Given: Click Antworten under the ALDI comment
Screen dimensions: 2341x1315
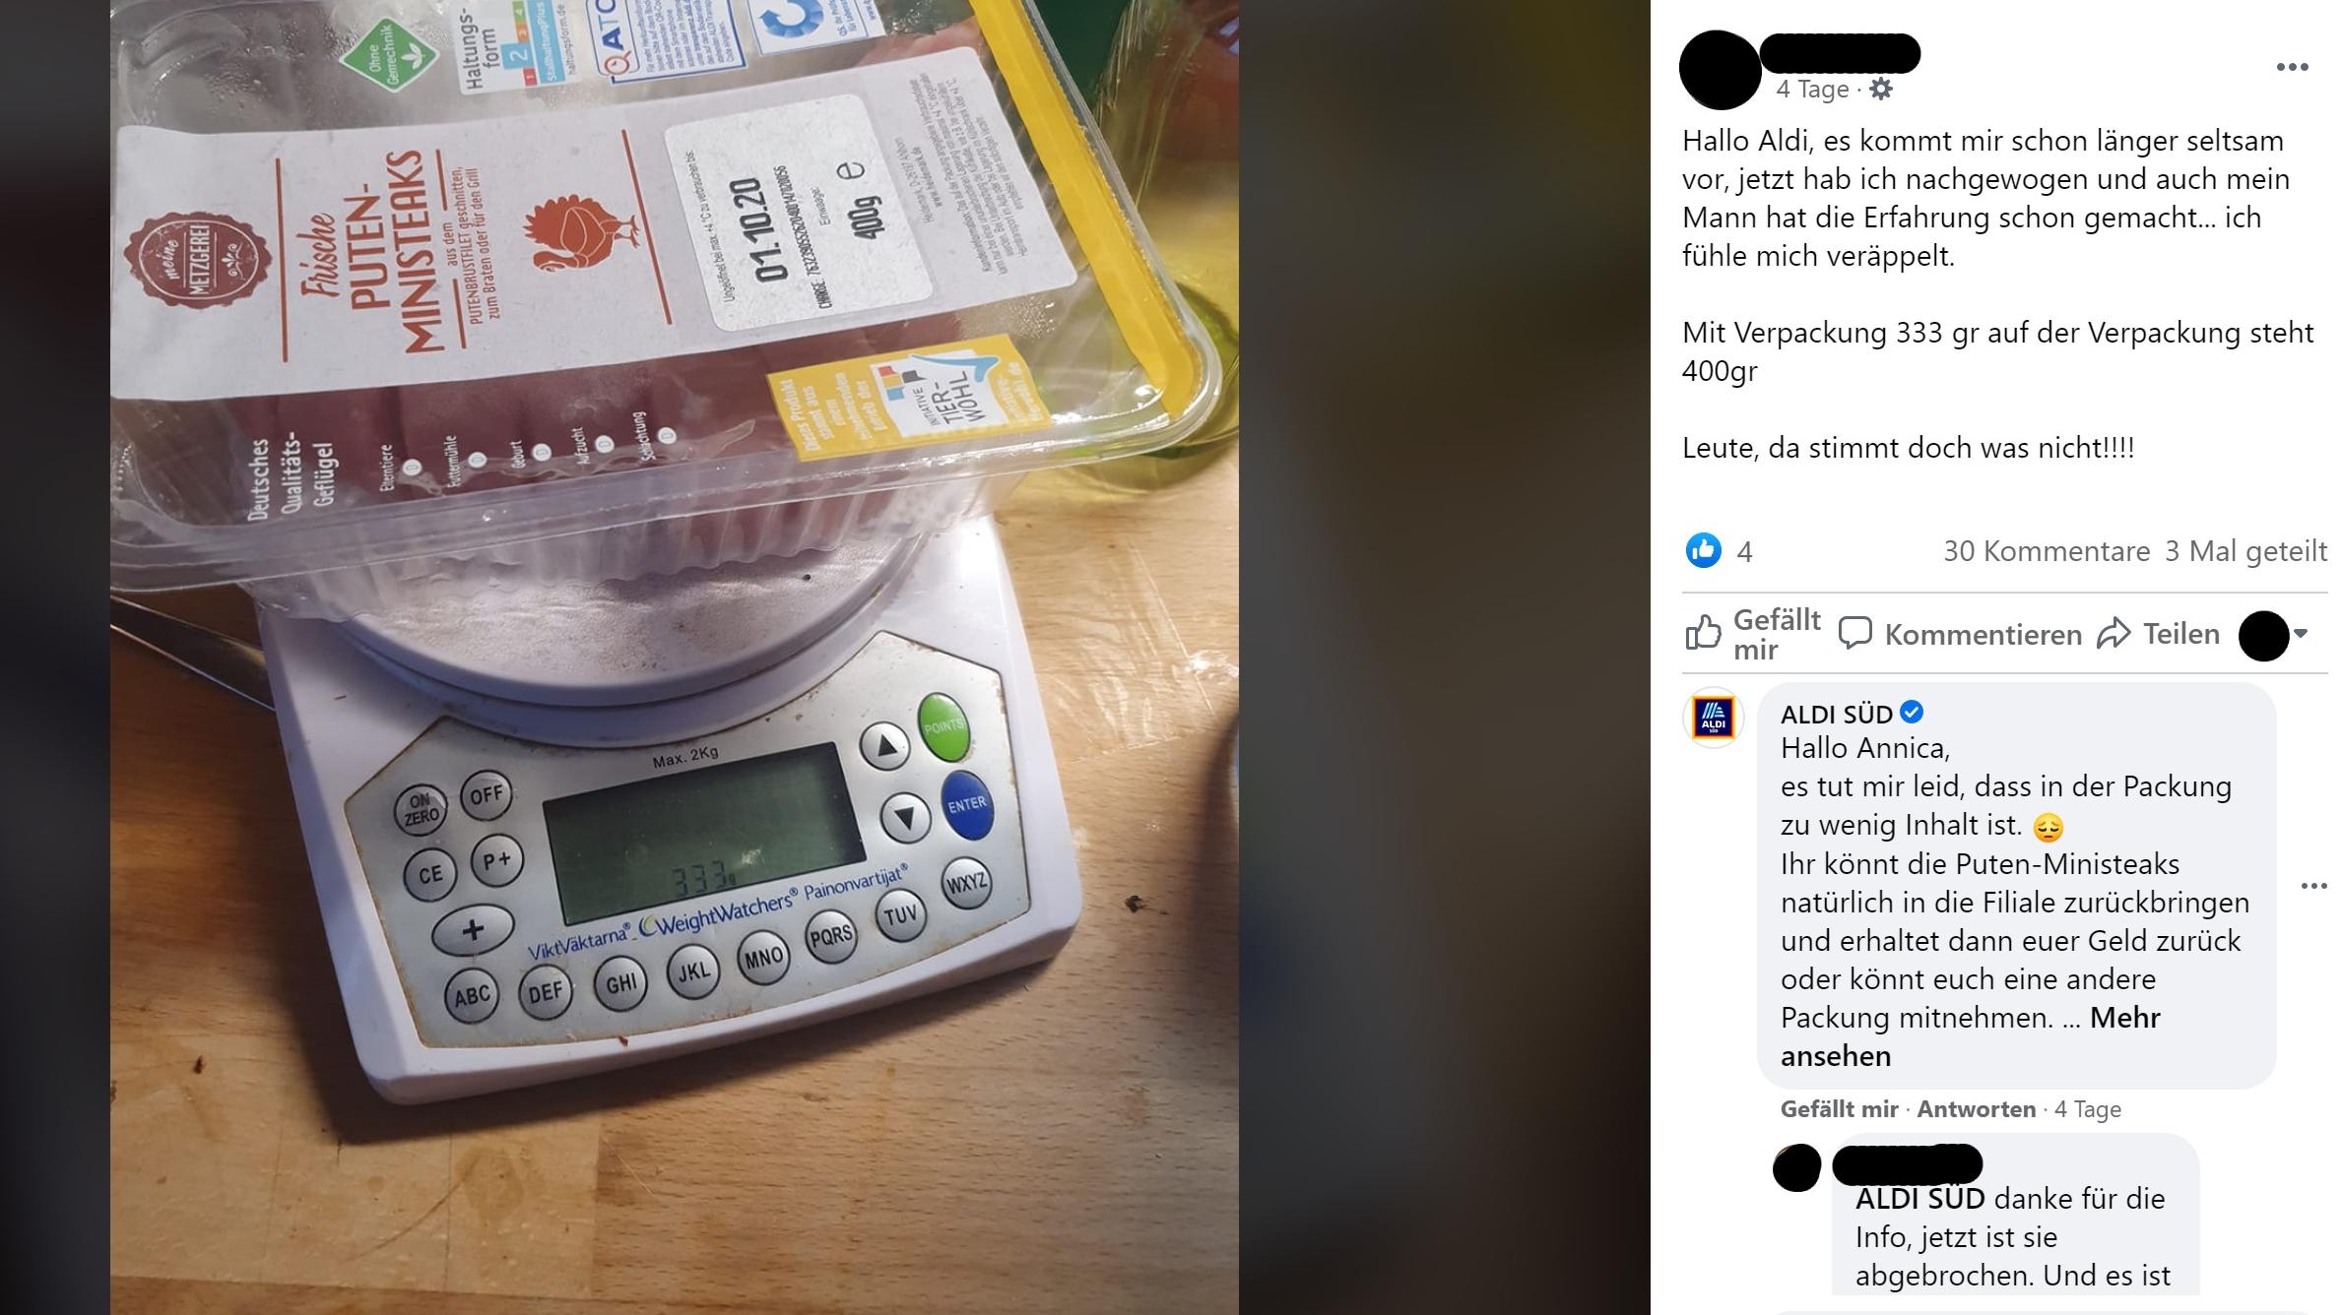Looking at the screenshot, I should pos(1976,1109).
